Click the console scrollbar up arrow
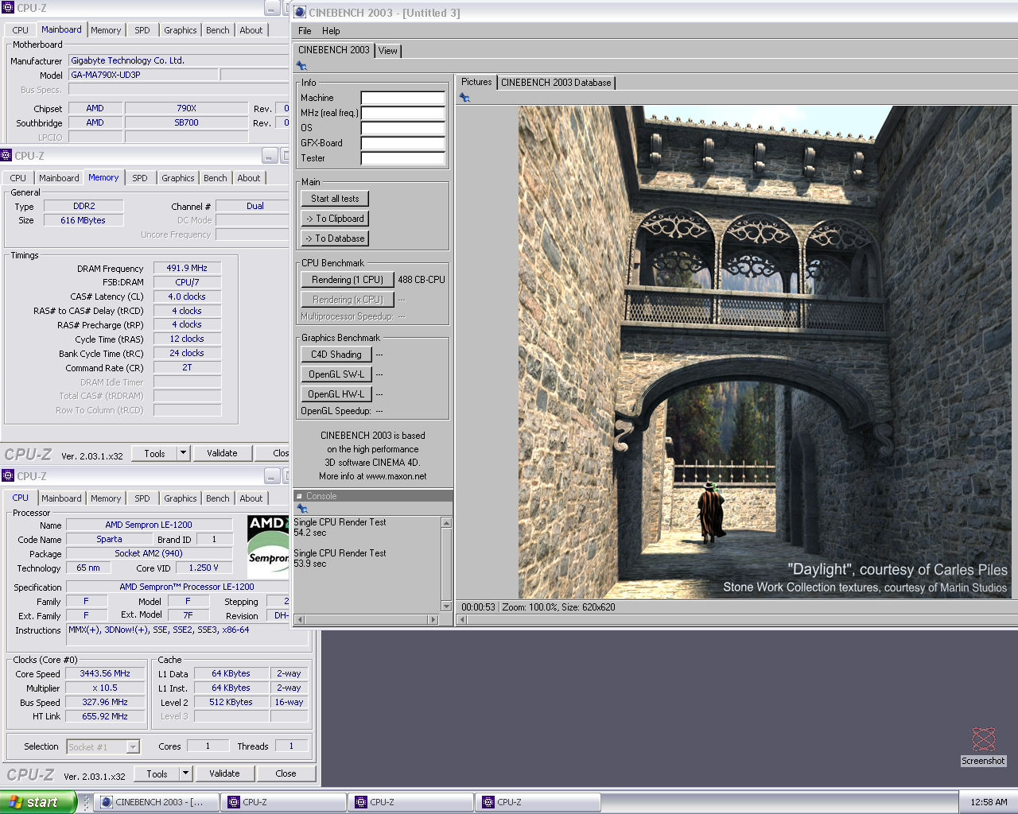Image resolution: width=1018 pixels, height=814 pixels. point(446,522)
